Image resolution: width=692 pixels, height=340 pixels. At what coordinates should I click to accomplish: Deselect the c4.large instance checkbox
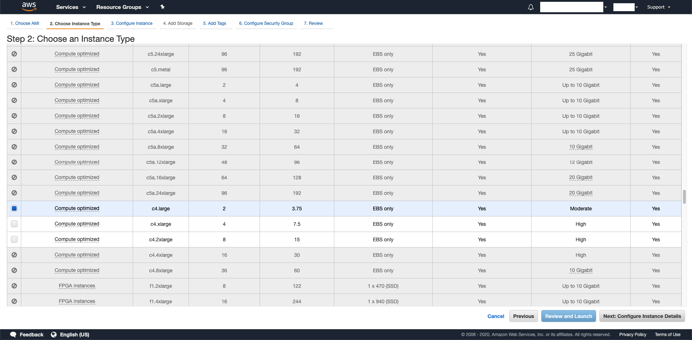click(14, 209)
